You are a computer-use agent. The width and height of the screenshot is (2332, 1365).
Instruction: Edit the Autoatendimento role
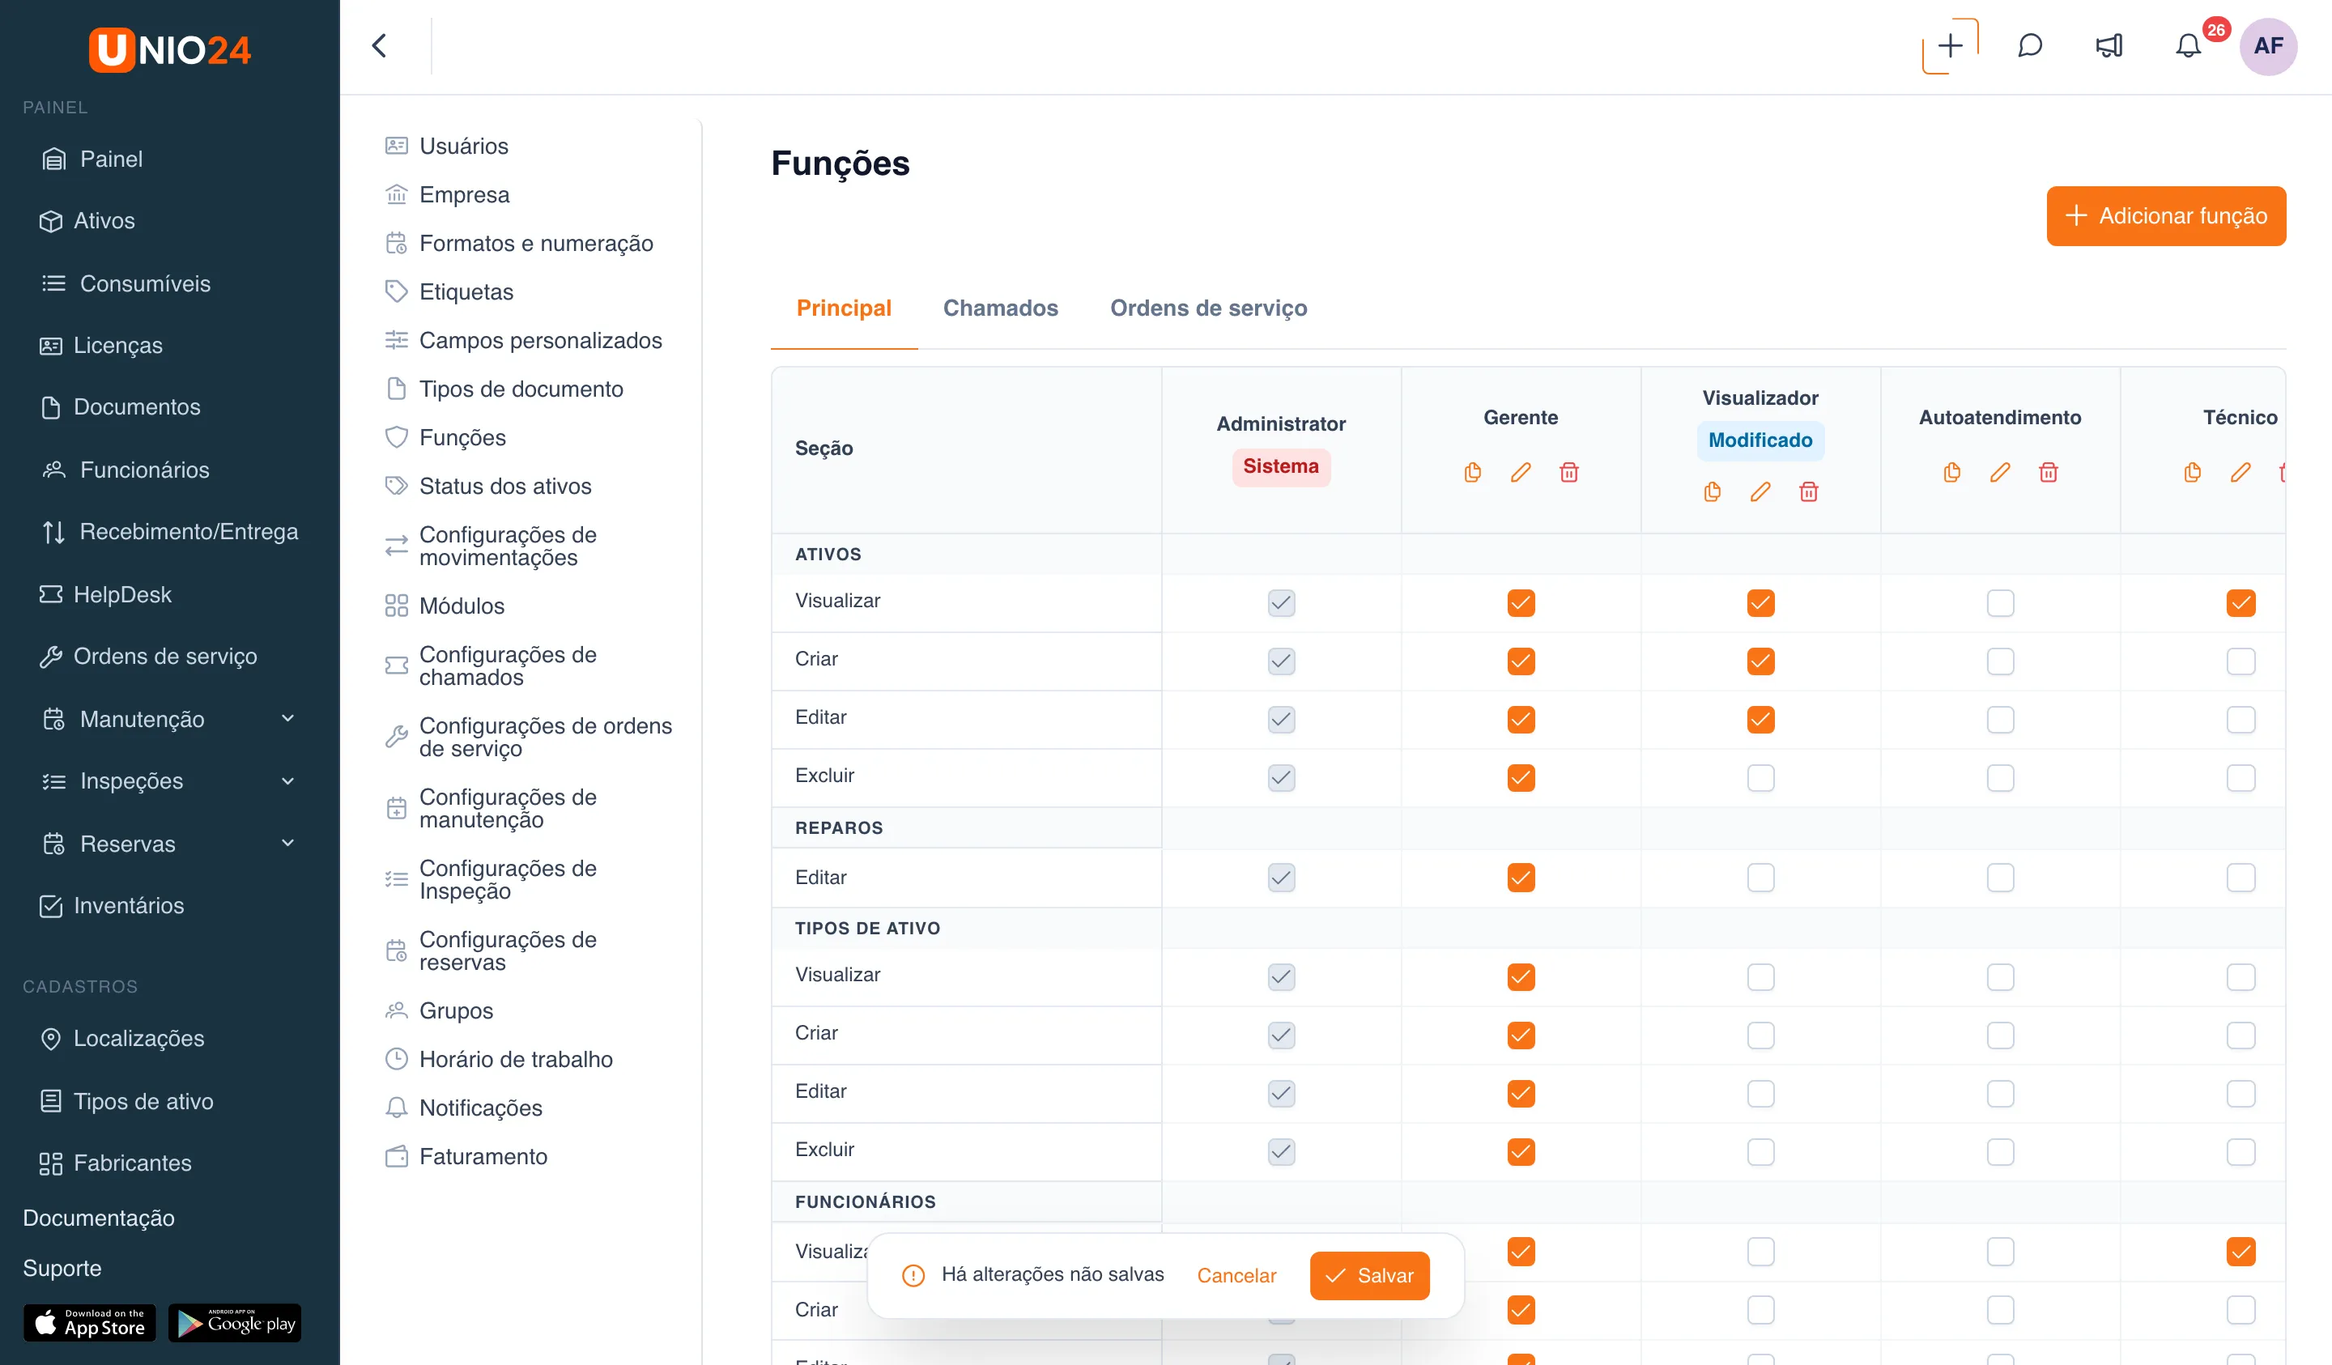pyautogui.click(x=2000, y=472)
